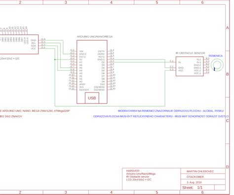Click the D0/RX pin label
Viewport: 234px width, 195px height.
[x=101, y=54]
